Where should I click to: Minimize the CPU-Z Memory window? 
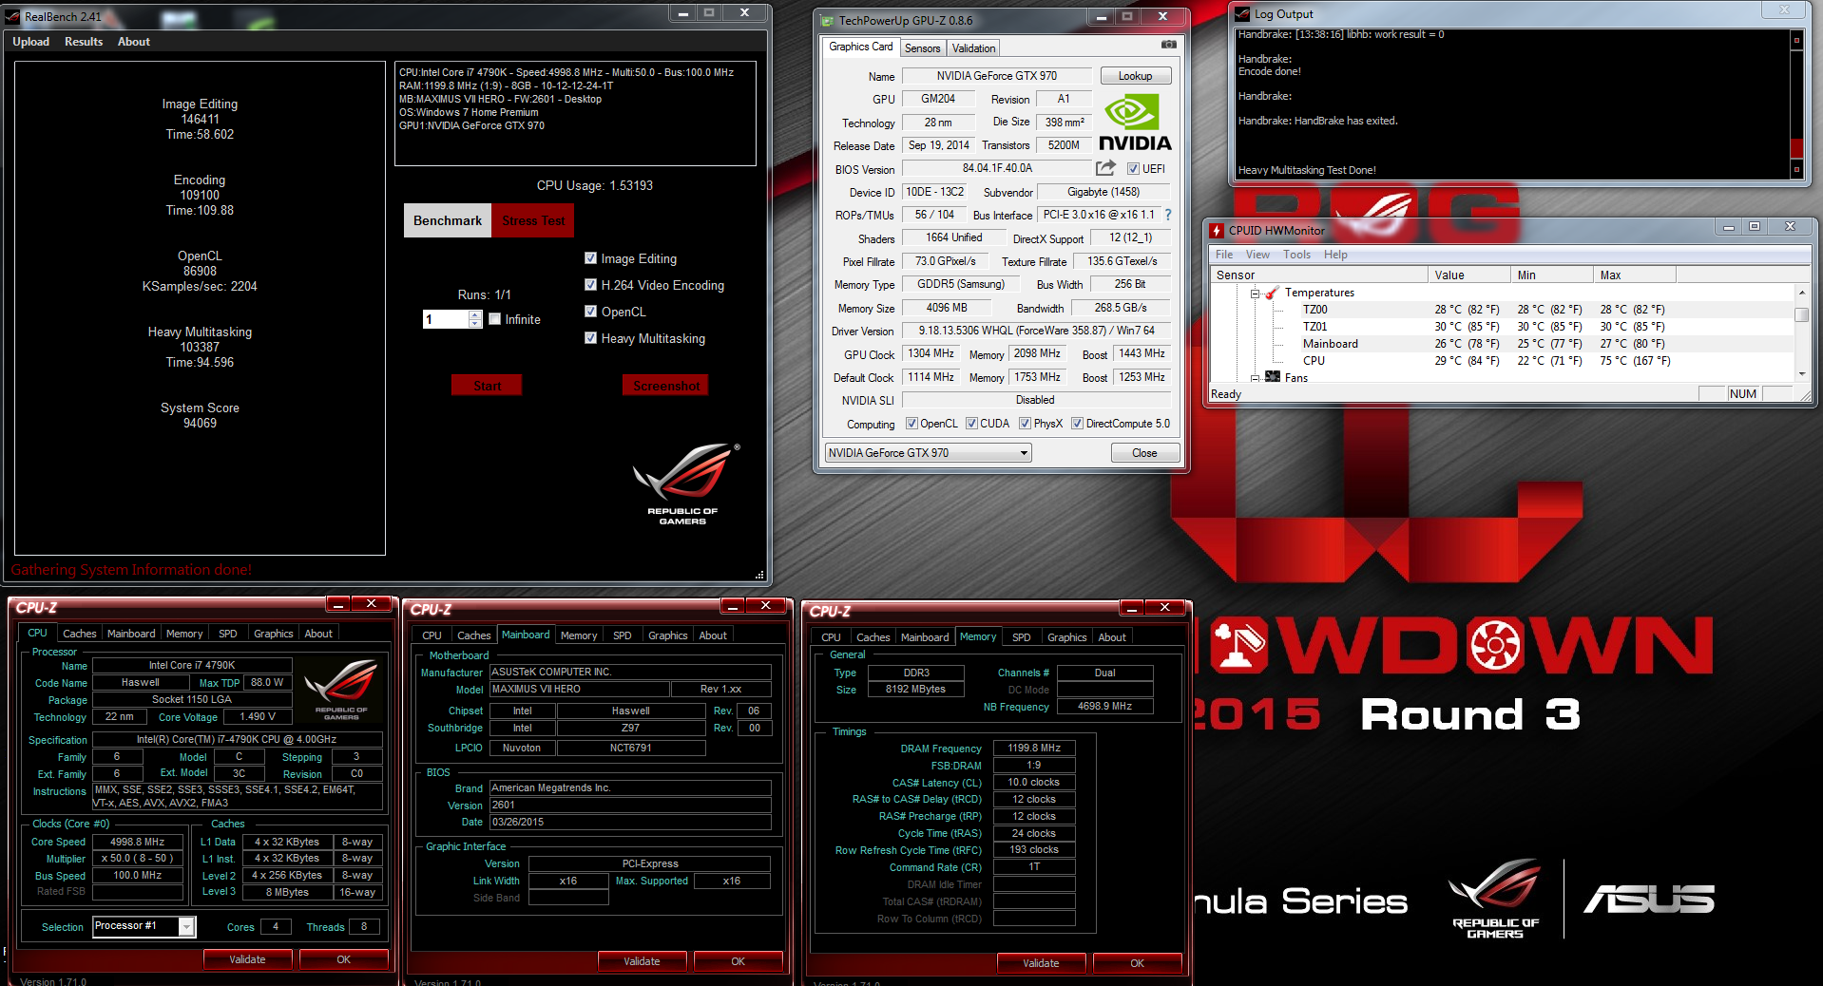pyautogui.click(x=1132, y=607)
